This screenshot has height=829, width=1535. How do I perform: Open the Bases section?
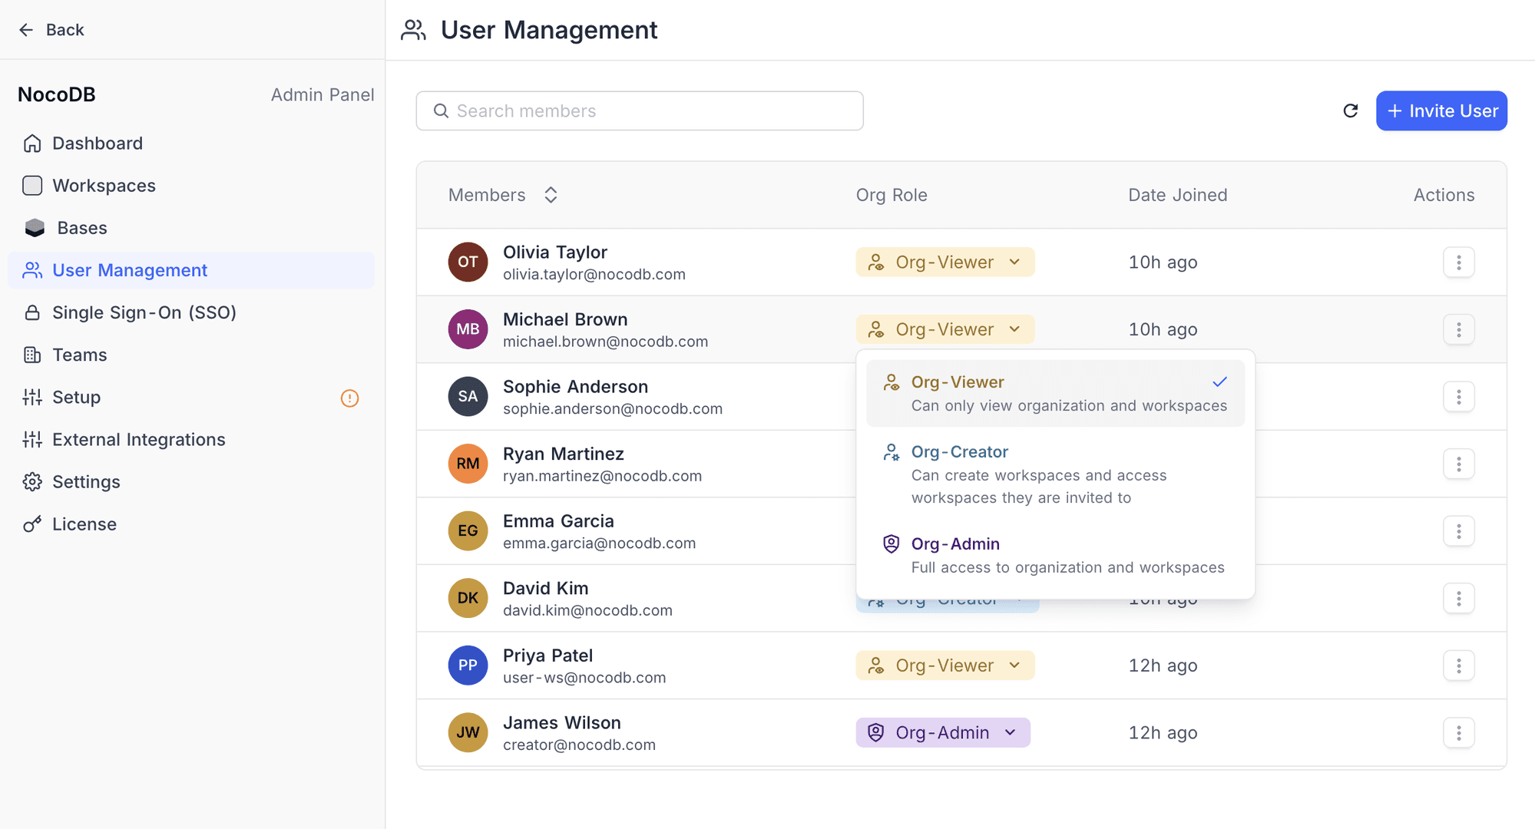81,227
